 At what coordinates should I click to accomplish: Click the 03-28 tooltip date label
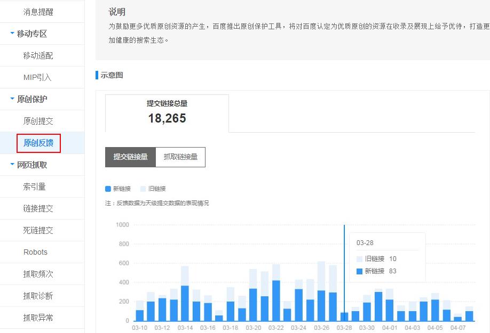click(365, 243)
